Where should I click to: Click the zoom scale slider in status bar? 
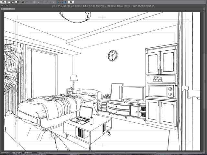click(6, 153)
